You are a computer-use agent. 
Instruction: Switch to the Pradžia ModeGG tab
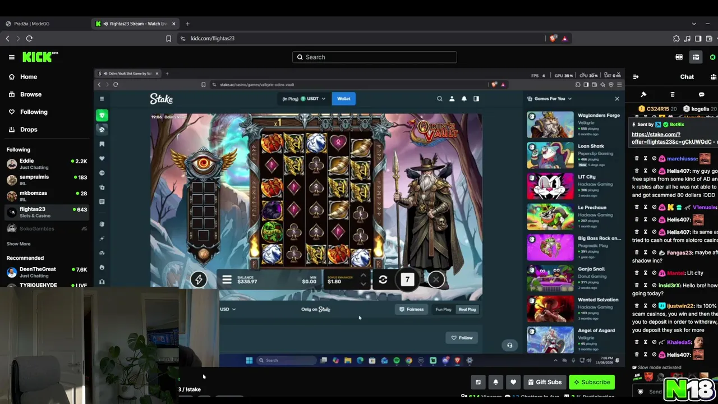[x=45, y=24]
